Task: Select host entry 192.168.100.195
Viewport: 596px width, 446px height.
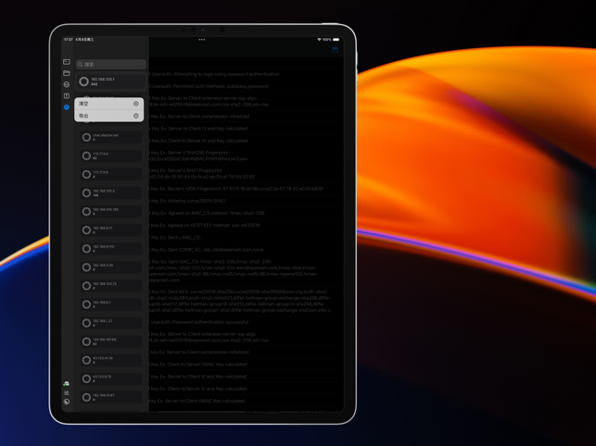Action: coord(111,211)
